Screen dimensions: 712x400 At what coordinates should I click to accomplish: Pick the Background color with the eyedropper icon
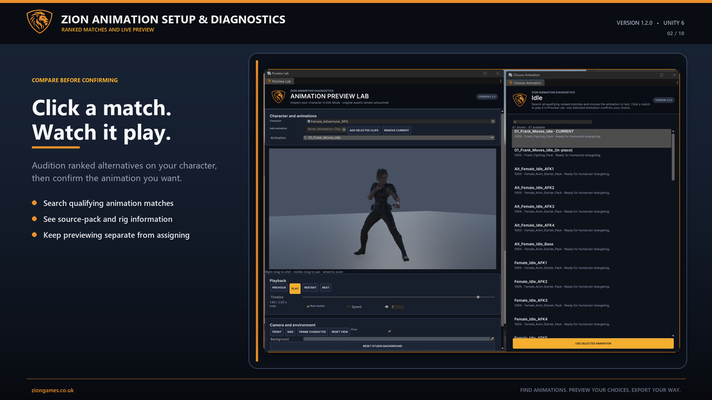[x=492, y=339]
